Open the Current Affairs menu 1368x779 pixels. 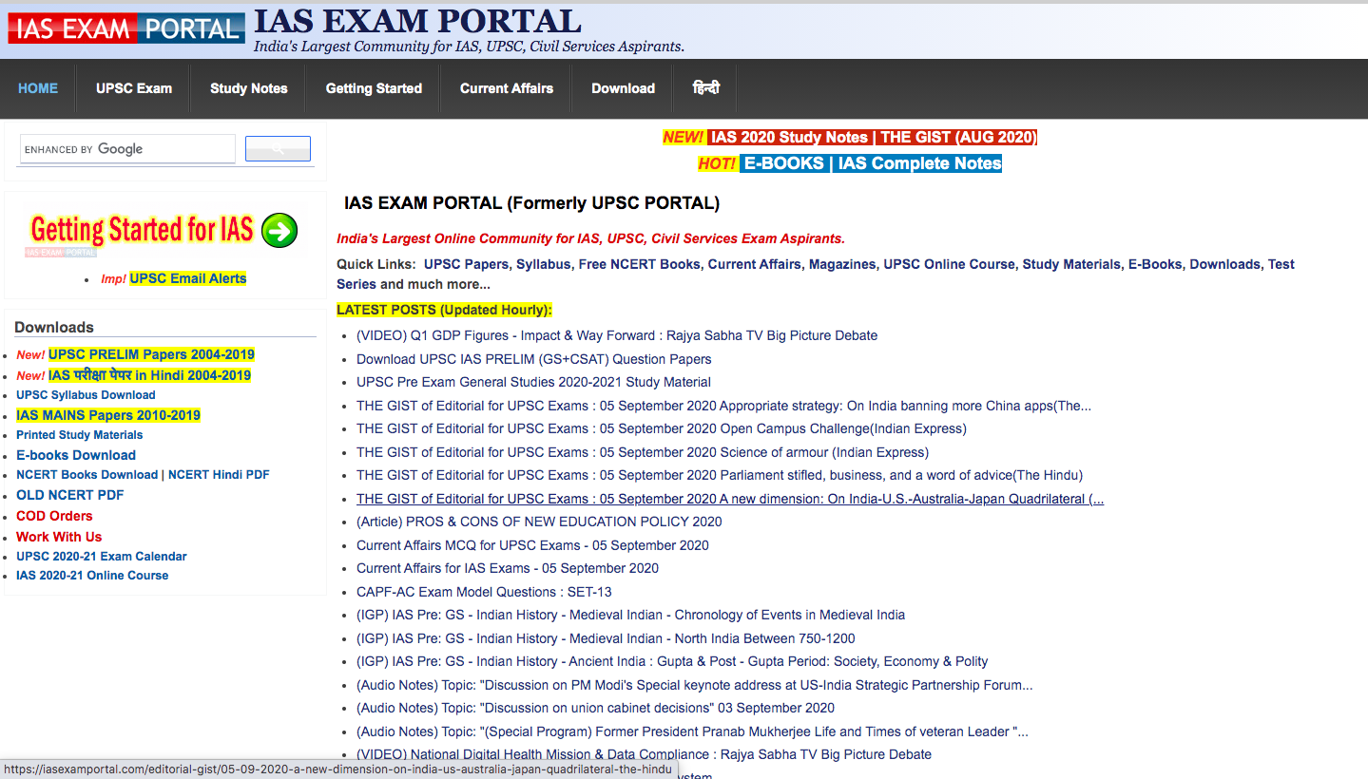507,88
